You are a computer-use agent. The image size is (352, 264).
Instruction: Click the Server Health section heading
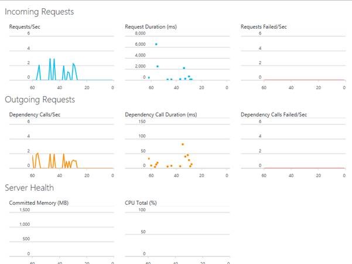(29, 188)
